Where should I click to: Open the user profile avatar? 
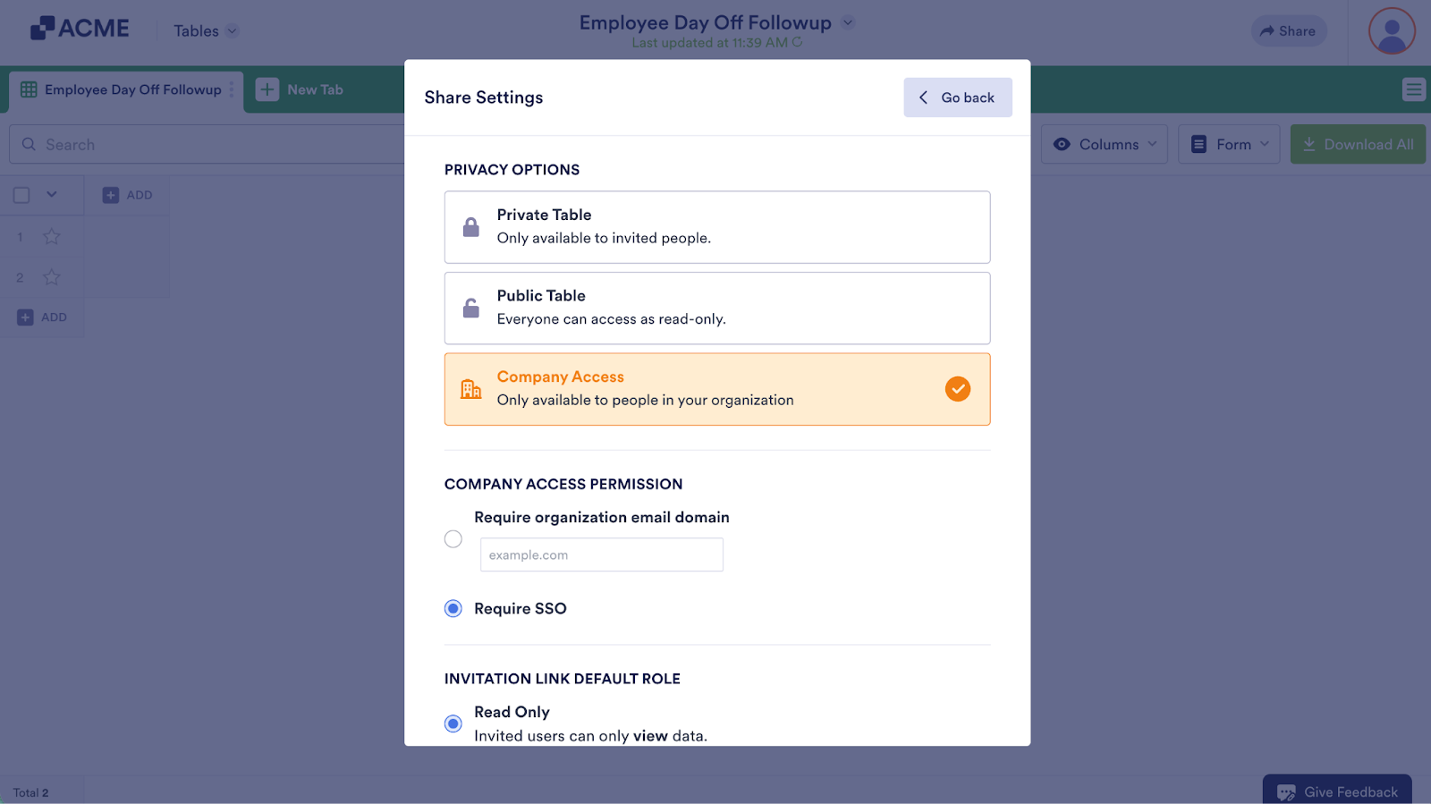[1391, 31]
